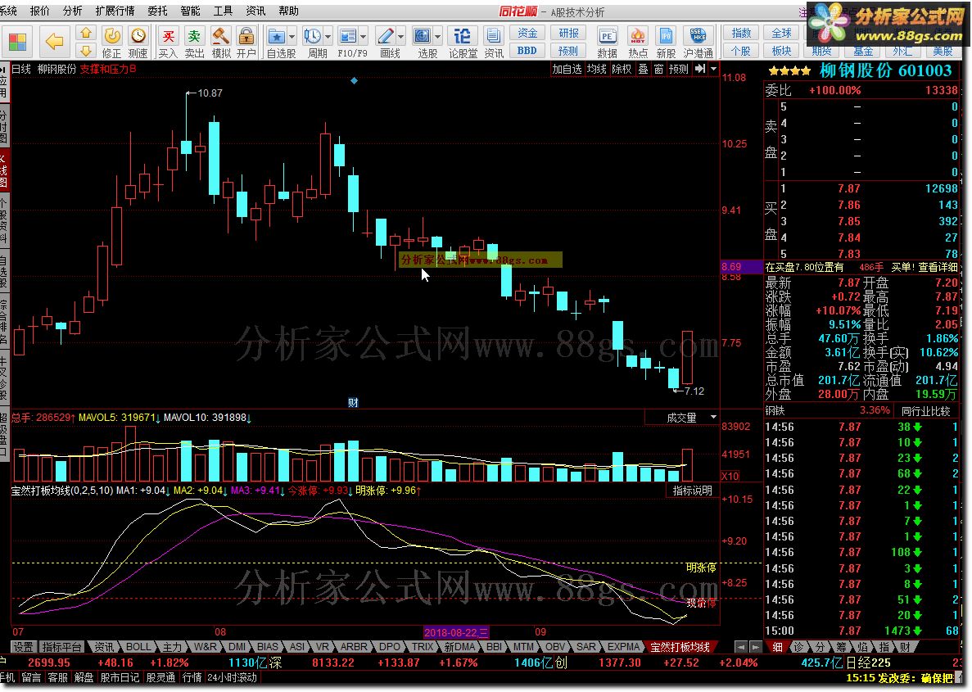Select the 新DMA indicator tab
This screenshot has height=692, width=972.
pyautogui.click(x=460, y=647)
